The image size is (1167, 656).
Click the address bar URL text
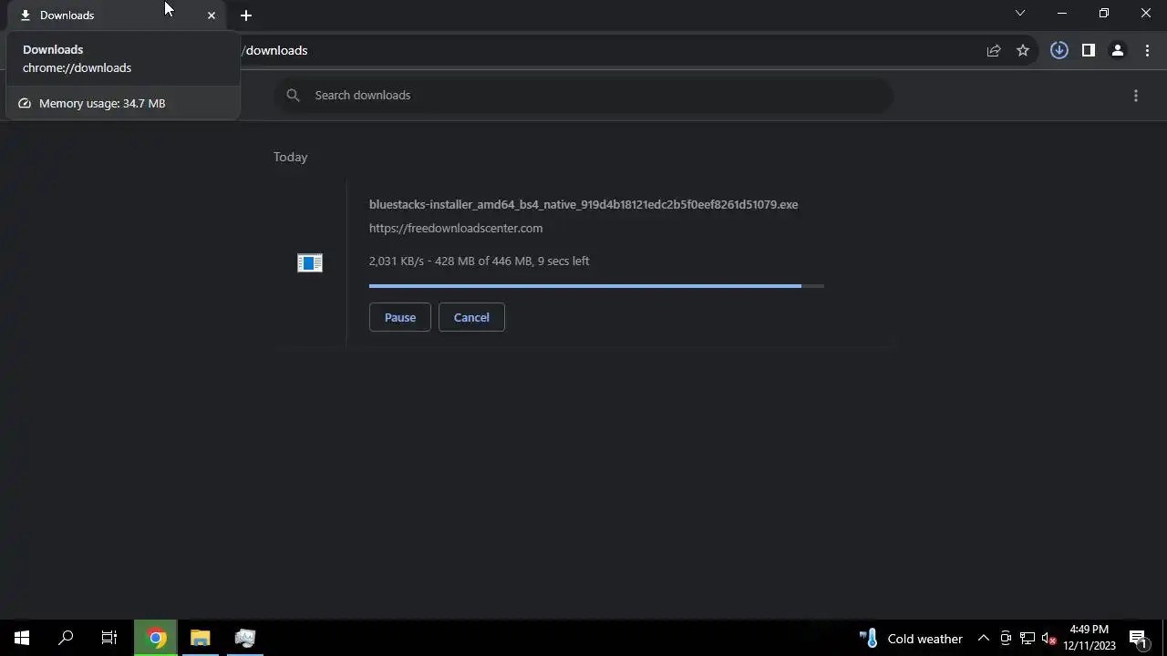(x=275, y=50)
